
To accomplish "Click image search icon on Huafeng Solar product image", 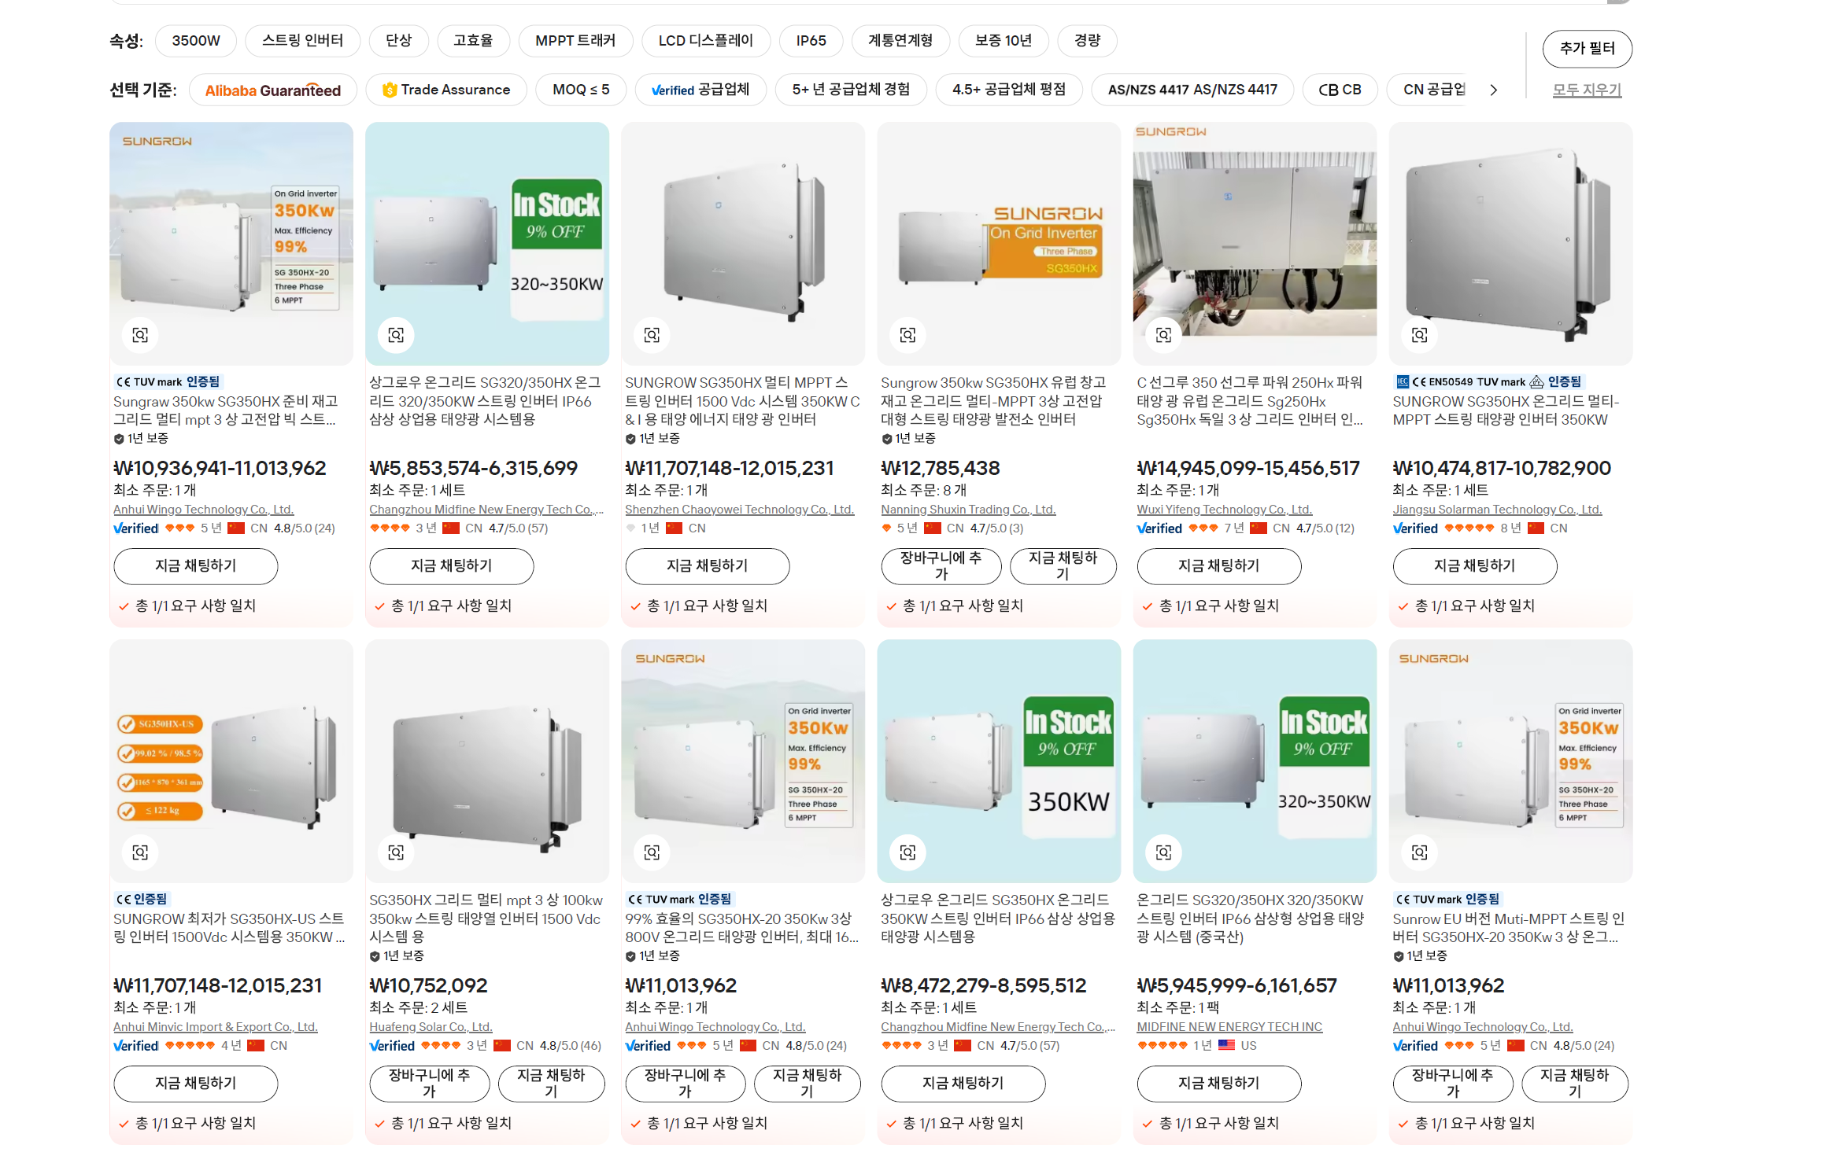I will pyautogui.click(x=396, y=852).
